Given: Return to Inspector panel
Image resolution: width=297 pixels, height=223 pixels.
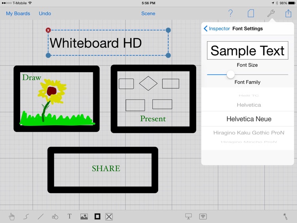Looking at the screenshot, I should pos(217,29).
